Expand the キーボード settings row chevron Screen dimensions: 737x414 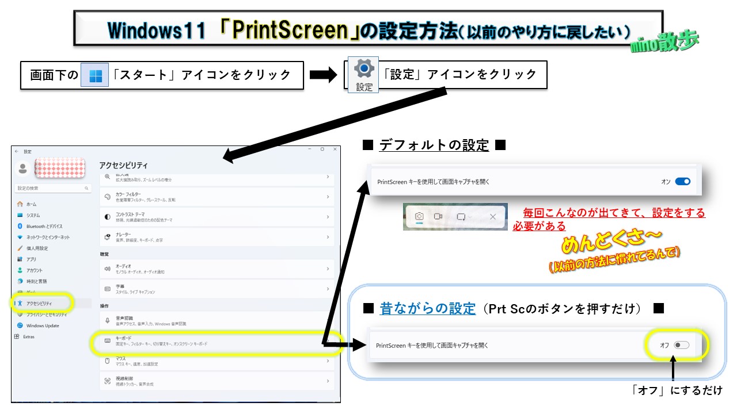(328, 341)
